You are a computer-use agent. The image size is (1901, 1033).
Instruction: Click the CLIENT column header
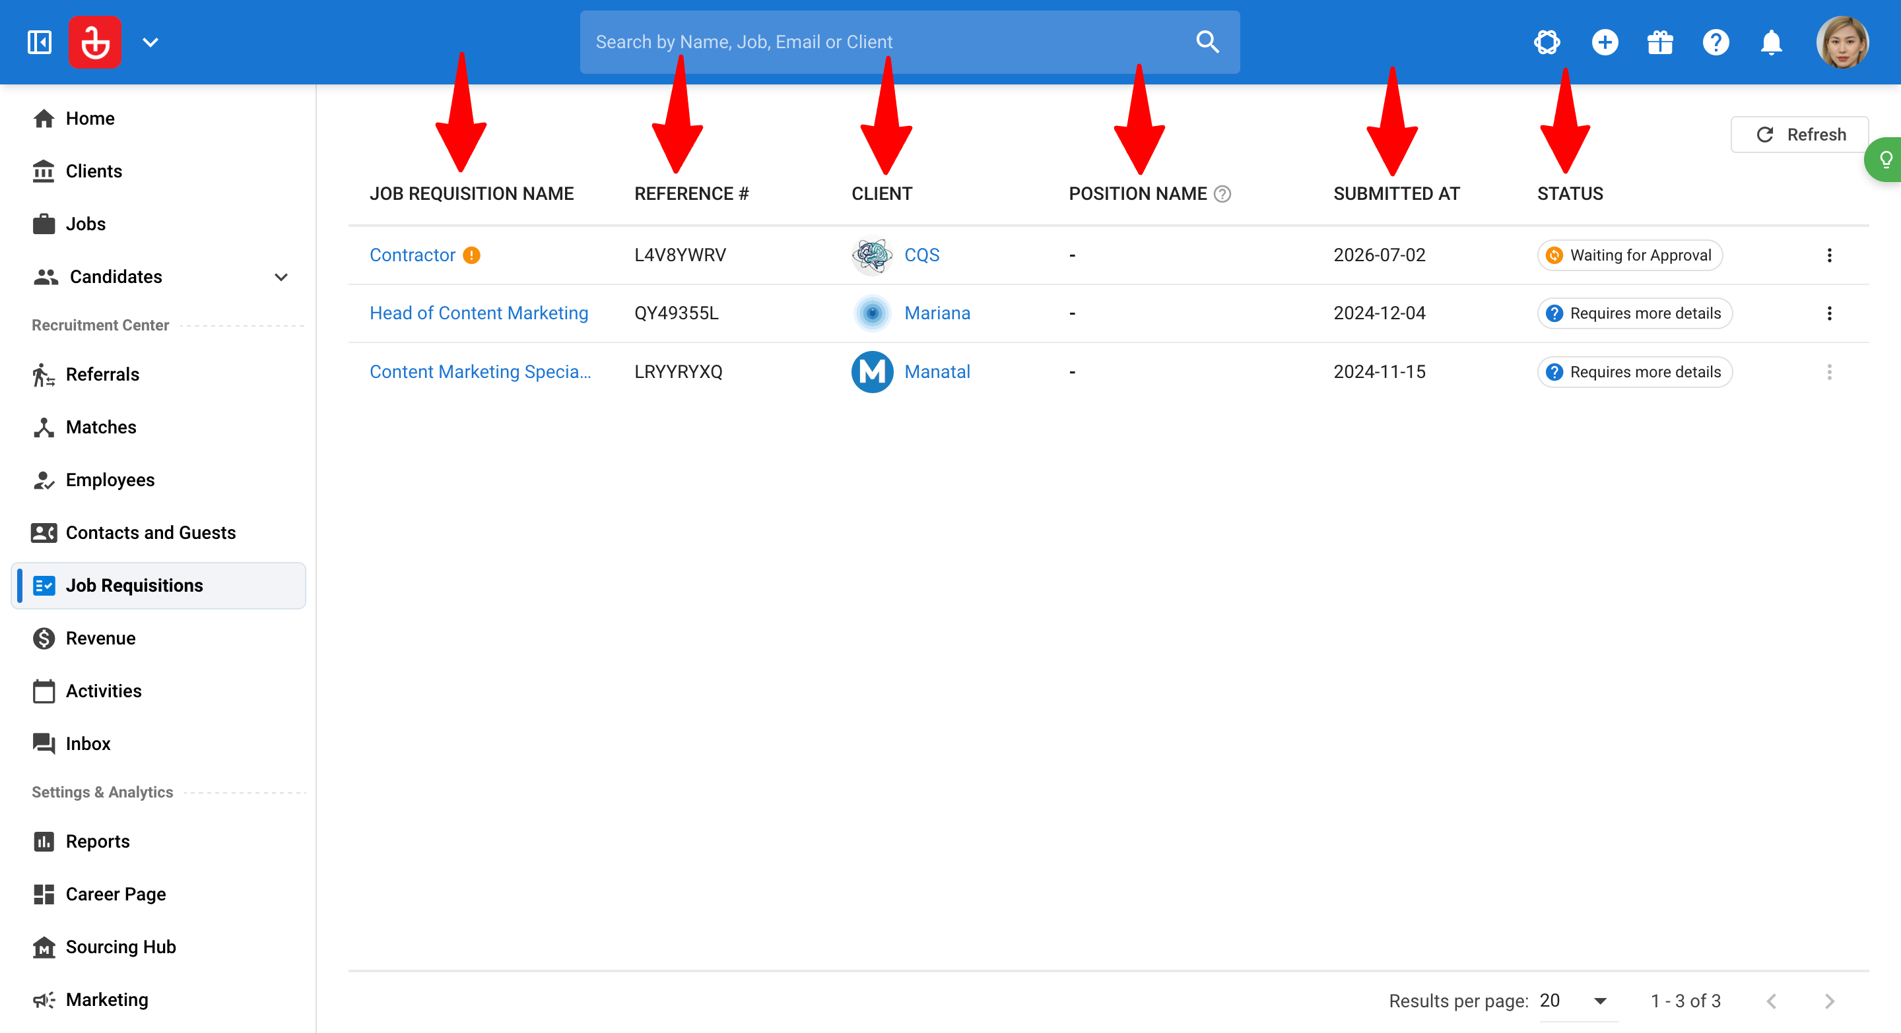click(x=882, y=194)
